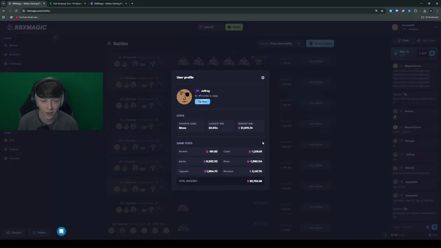This screenshot has height=248, width=441.
Task: Open the browser Downloads icon
Action: click(424, 11)
